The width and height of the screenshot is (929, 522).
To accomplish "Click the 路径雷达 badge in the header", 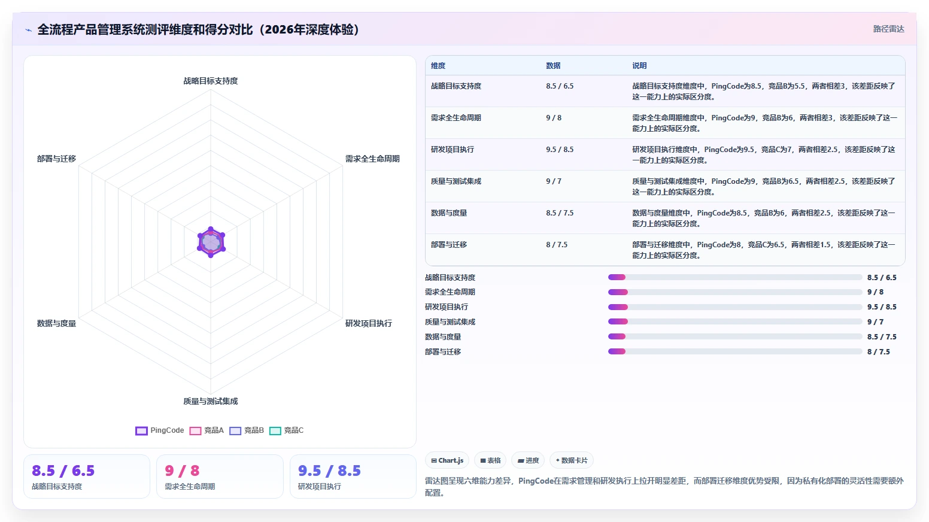I will (888, 29).
